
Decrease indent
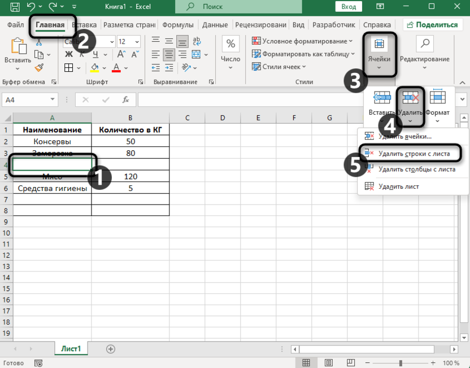(155, 68)
